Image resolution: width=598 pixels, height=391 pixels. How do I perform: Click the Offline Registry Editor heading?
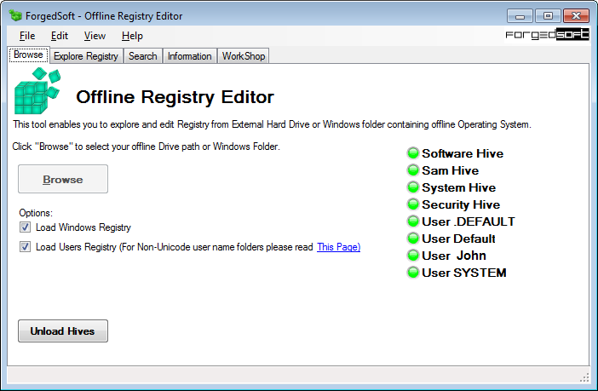(175, 97)
